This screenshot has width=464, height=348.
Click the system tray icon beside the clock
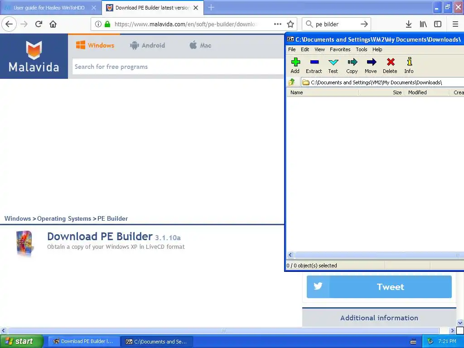[x=430, y=341]
